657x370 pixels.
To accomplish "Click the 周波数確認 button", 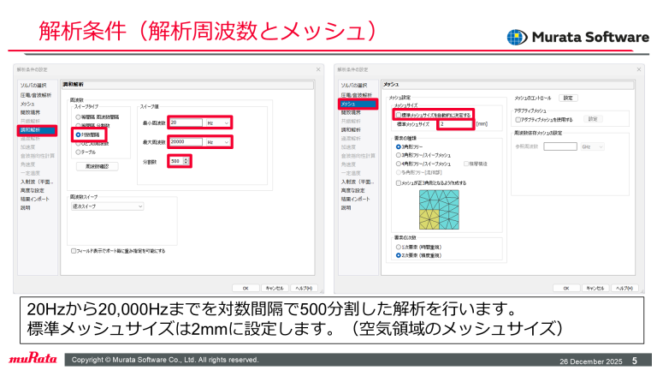I will 97,166.
